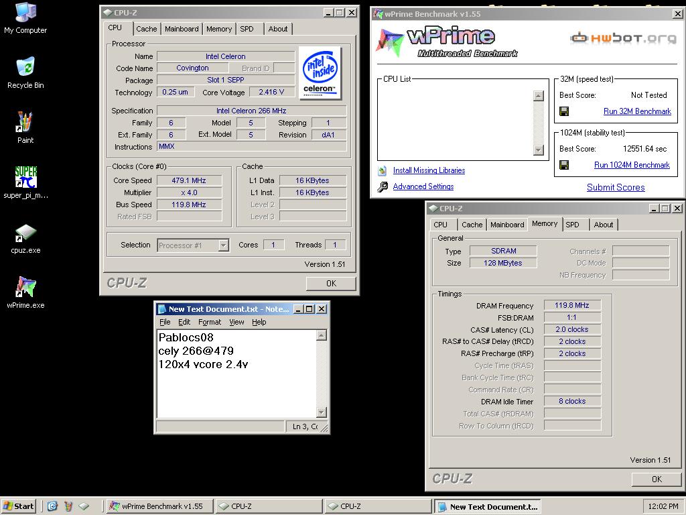Click the CPU List scroll down arrow
The height and width of the screenshot is (515, 686).
[538, 150]
